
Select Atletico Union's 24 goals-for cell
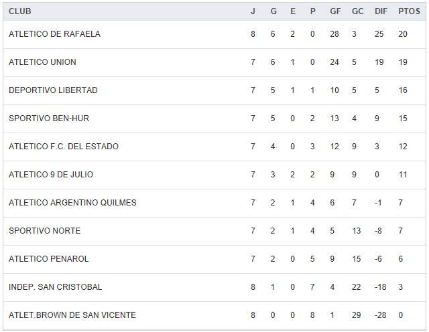coord(334,62)
